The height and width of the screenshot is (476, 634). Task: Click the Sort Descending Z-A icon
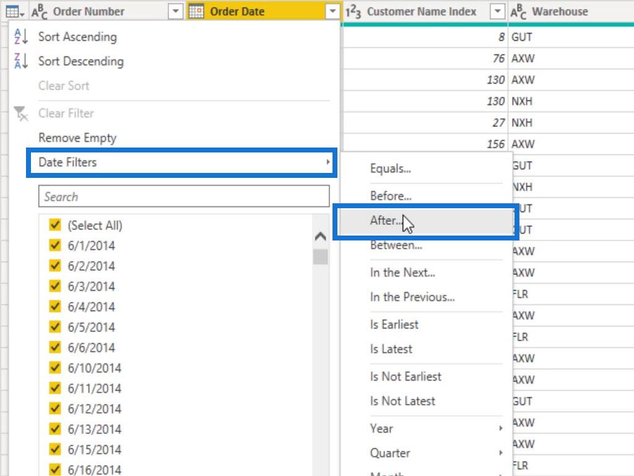coord(20,61)
